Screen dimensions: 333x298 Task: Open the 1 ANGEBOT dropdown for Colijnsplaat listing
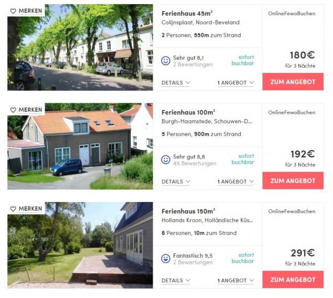[x=235, y=82]
